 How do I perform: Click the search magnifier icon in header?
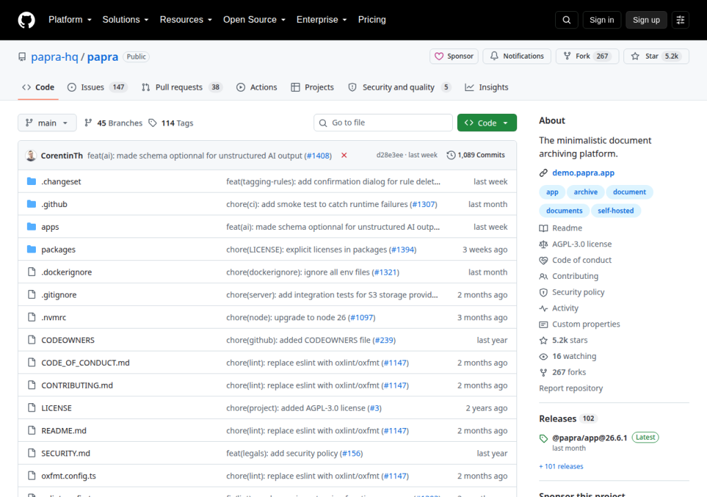tap(566, 20)
